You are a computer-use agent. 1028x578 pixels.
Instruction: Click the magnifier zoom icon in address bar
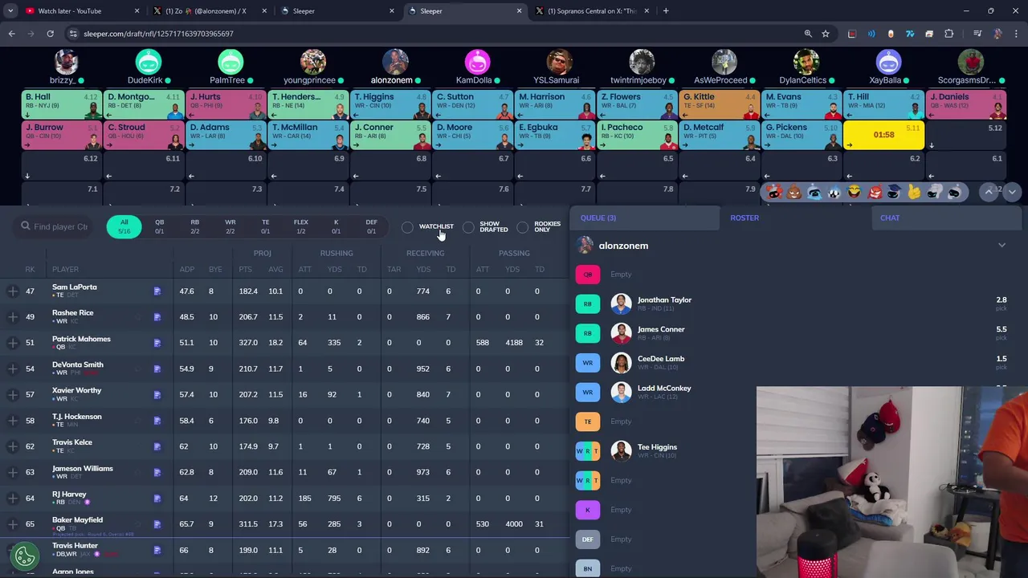click(808, 34)
